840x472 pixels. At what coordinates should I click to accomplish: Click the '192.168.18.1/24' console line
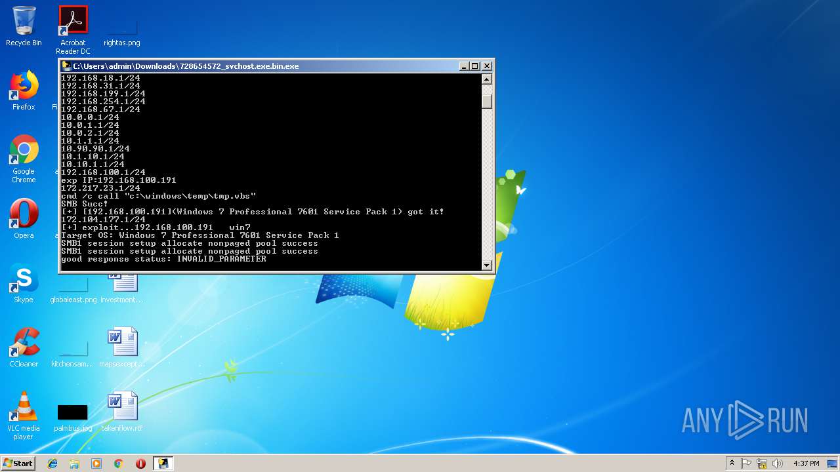(x=100, y=78)
